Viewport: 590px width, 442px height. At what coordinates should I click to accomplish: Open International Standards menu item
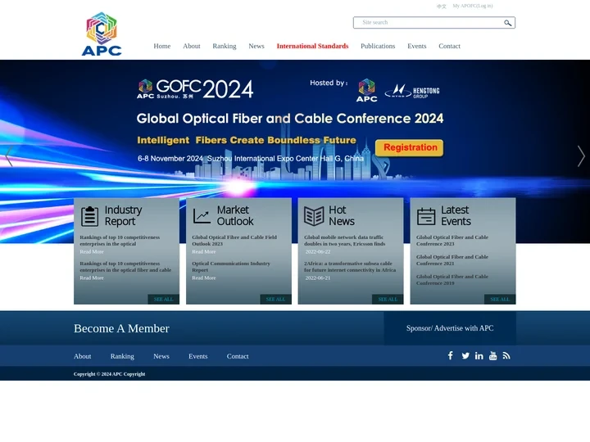click(x=312, y=46)
